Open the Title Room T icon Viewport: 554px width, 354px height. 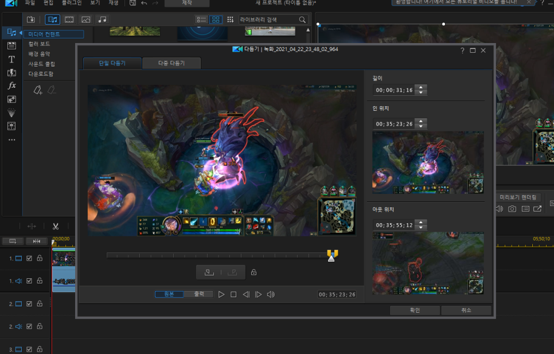pos(11,59)
